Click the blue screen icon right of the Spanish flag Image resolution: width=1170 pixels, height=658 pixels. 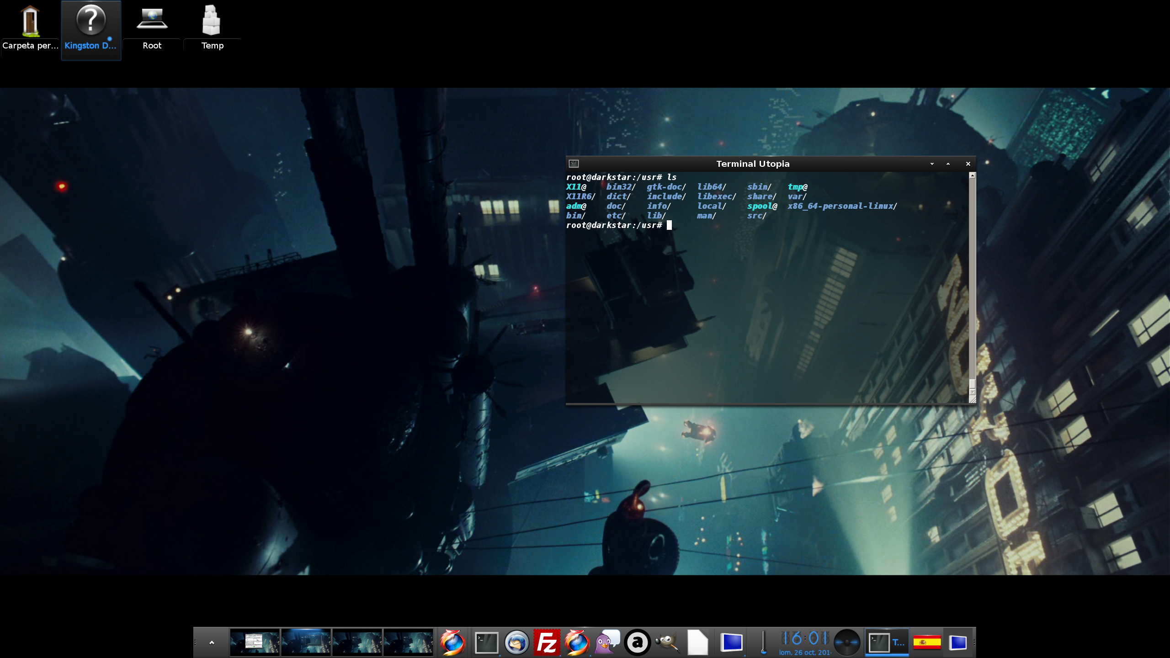[x=958, y=642]
